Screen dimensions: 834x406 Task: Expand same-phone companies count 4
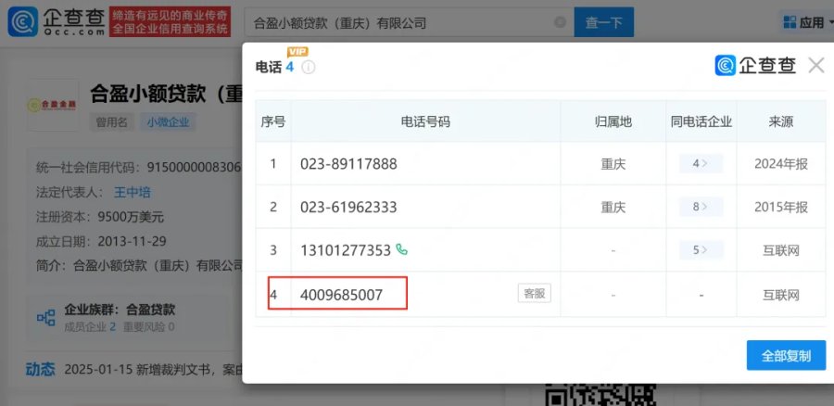tap(701, 163)
